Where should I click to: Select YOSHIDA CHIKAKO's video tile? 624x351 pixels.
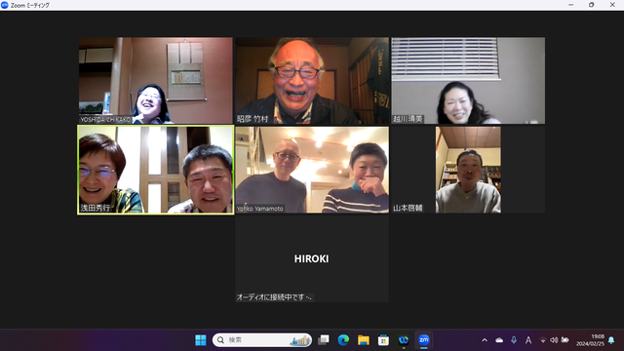click(x=156, y=80)
